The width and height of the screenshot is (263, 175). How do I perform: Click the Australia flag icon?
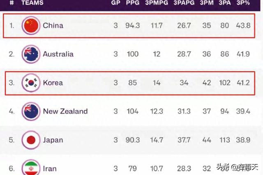click(31, 54)
